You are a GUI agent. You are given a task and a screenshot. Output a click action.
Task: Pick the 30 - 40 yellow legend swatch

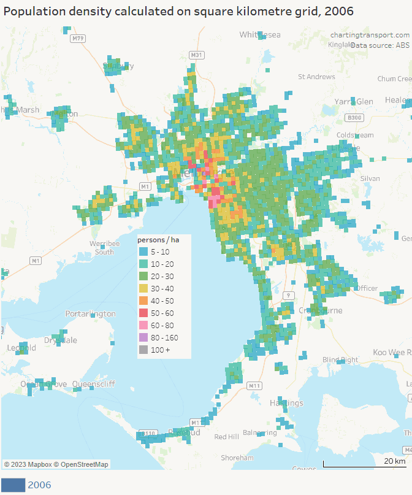143,288
